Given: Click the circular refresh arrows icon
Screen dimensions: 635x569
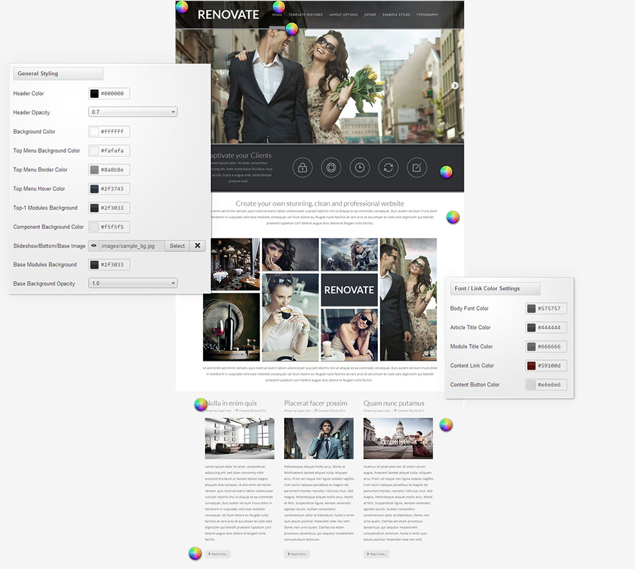Looking at the screenshot, I should (x=388, y=168).
